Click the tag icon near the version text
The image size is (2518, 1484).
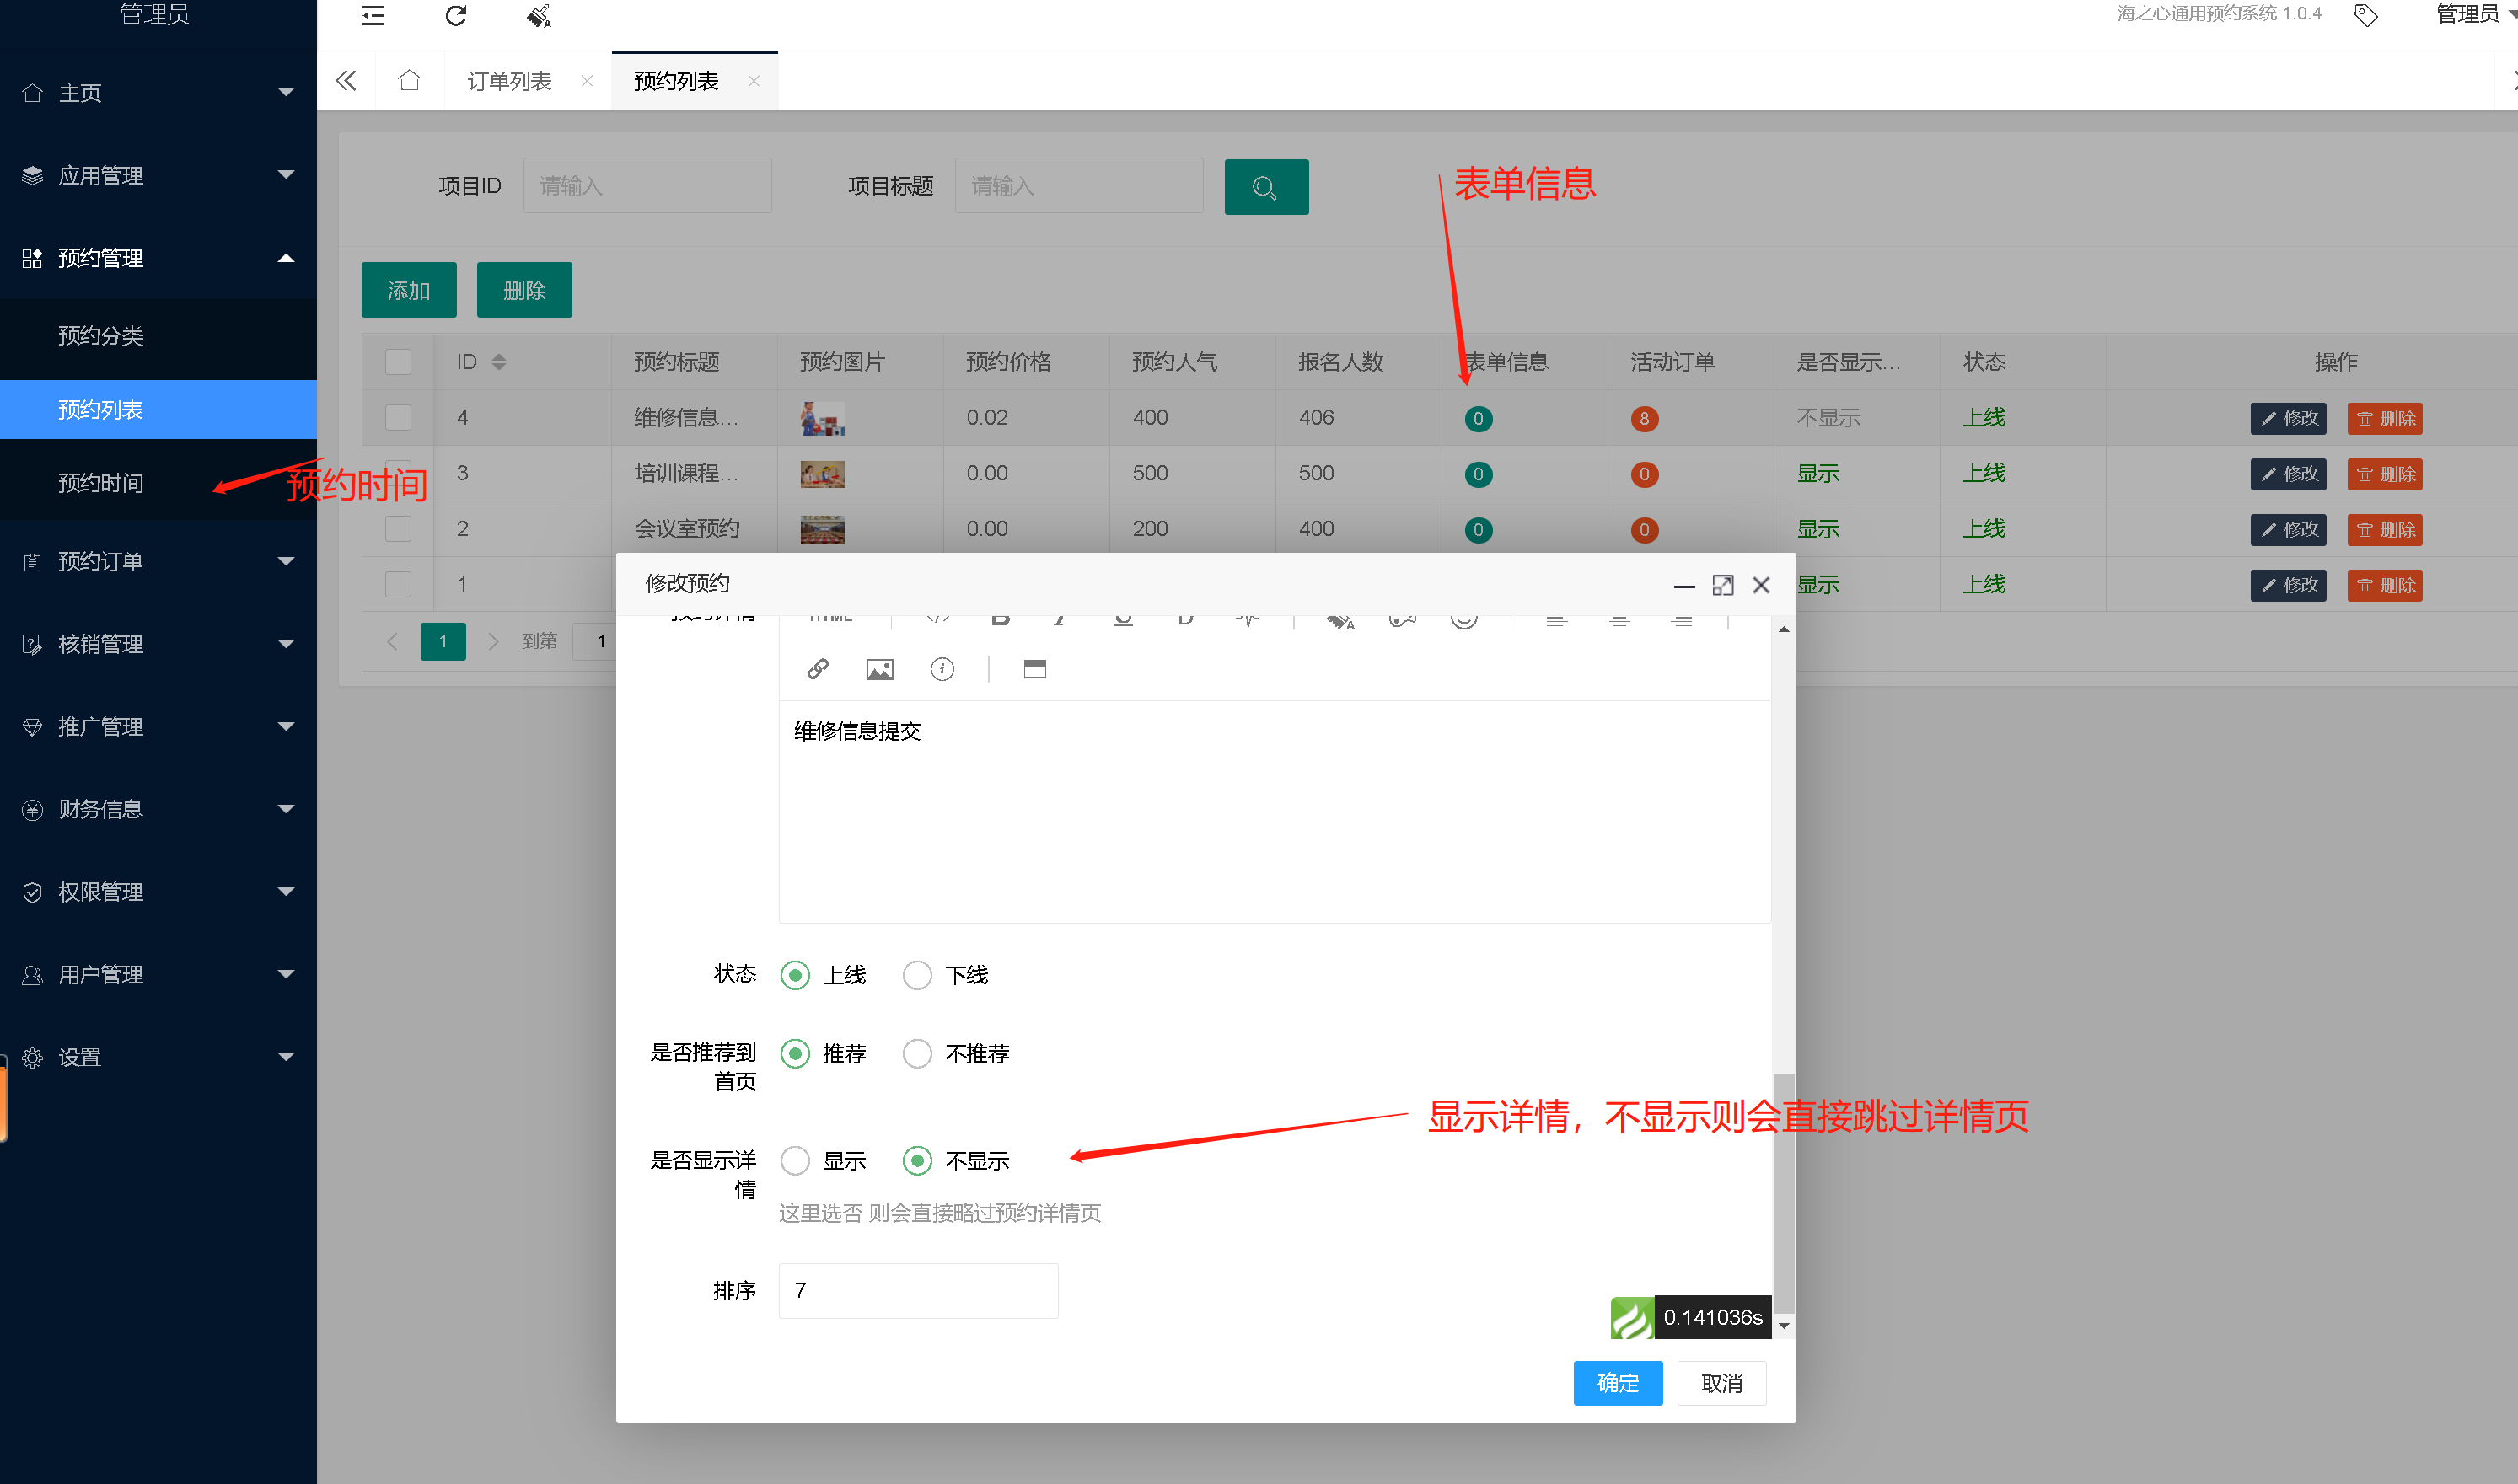coord(2366,15)
